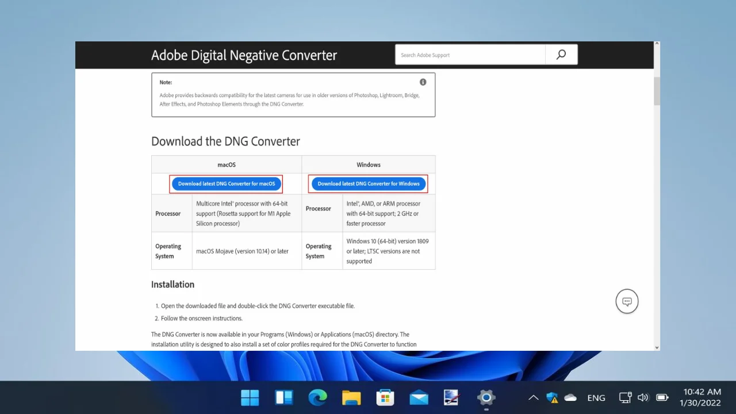
Task: Open the Mail app from the taskbar
Action: coord(419,397)
